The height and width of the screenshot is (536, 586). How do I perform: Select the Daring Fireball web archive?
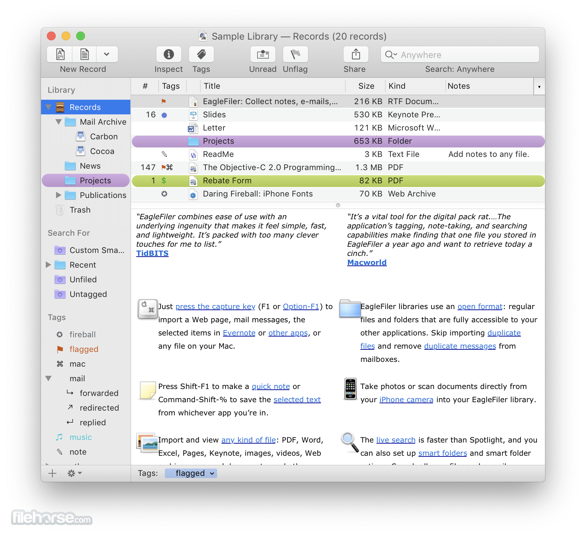(x=338, y=194)
